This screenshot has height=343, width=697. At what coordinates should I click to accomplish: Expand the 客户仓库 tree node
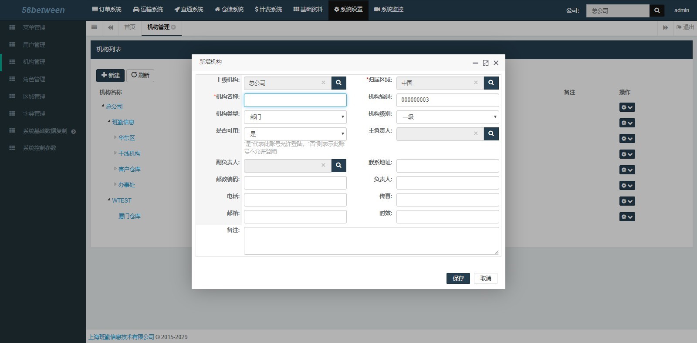(x=115, y=169)
